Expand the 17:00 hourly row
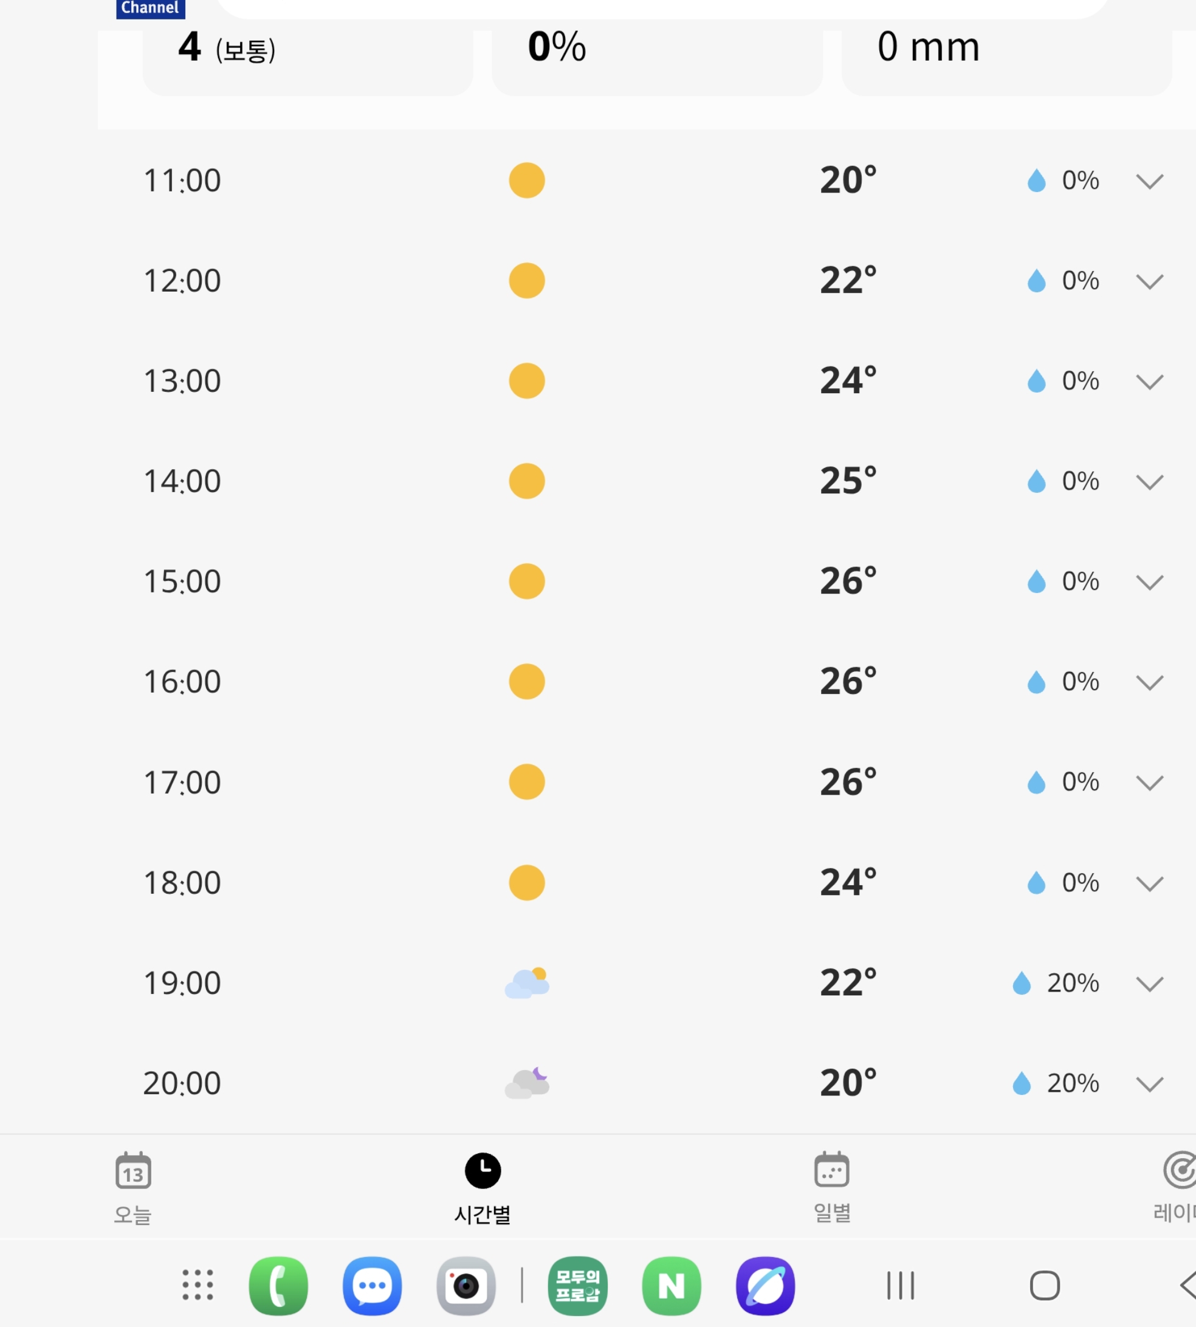Image resolution: width=1196 pixels, height=1327 pixels. click(1149, 783)
